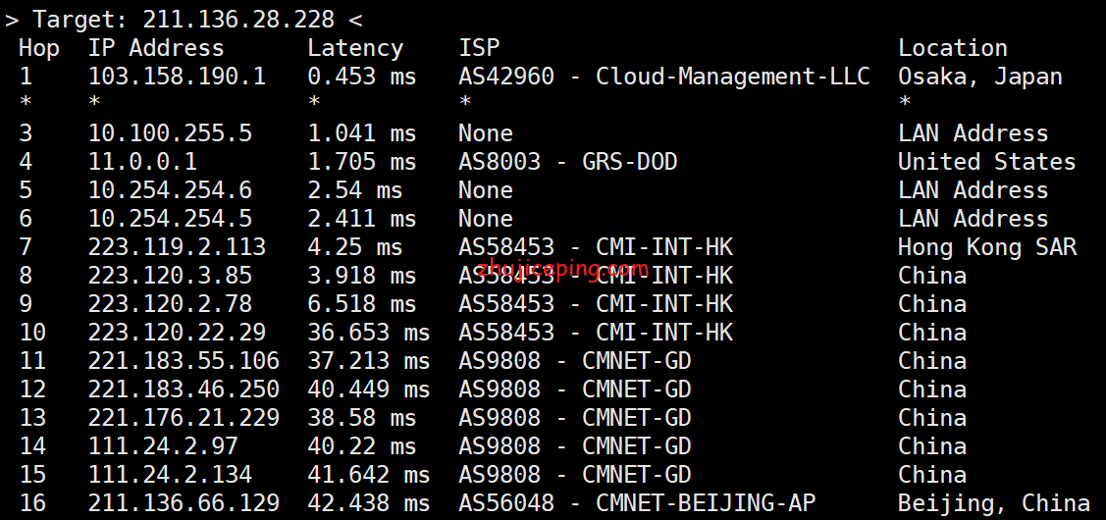Screen dimensions: 1106x520
Task: Click the Hong Kong SAR location
Action: pyautogui.click(x=986, y=247)
